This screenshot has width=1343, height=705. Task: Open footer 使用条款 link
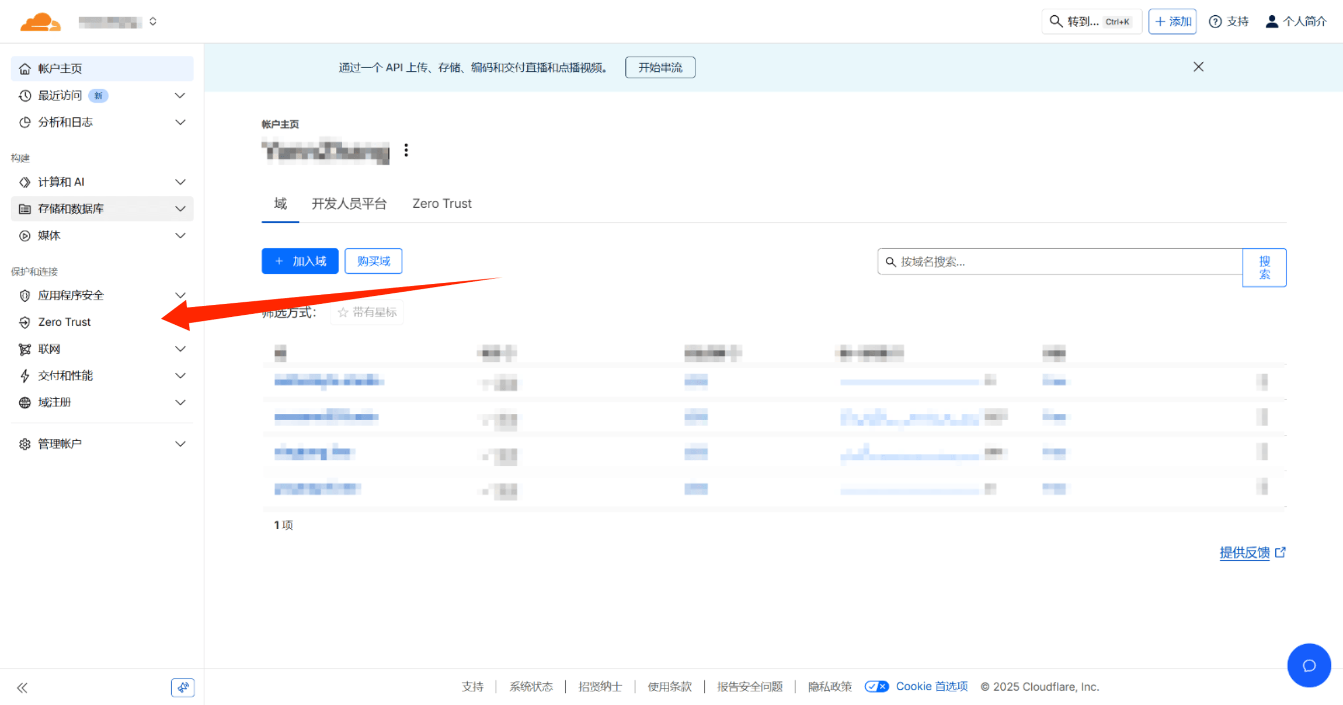tap(669, 687)
